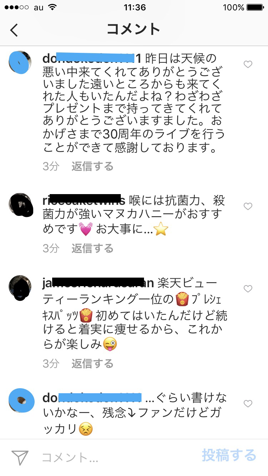Focus the コメント input field

[118, 457]
